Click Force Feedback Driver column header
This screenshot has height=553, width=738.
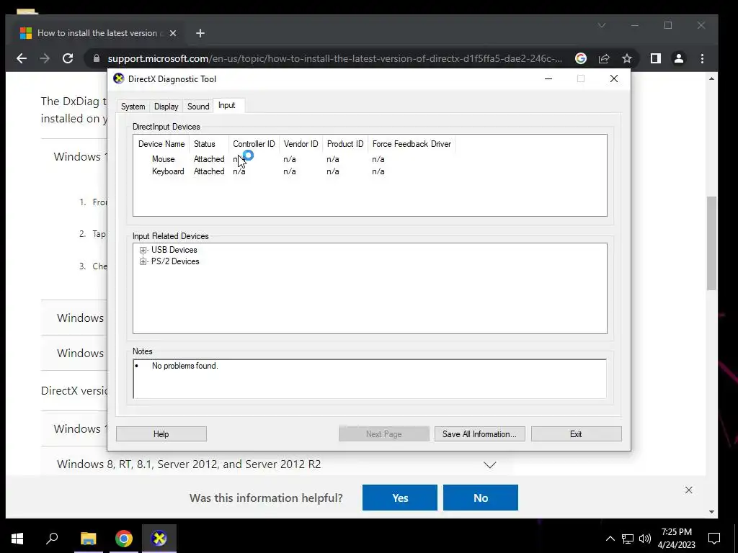[x=412, y=144]
